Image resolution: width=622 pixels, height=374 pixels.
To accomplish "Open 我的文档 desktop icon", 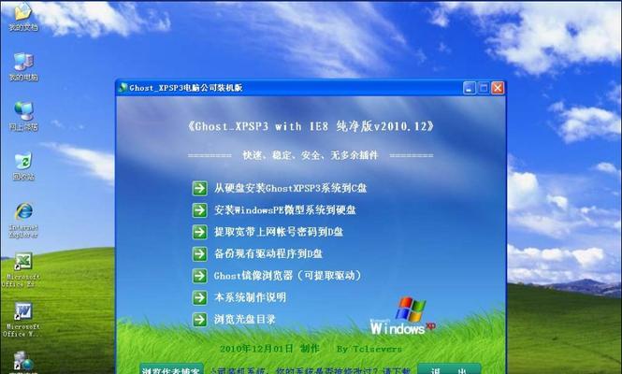I will 23,16.
